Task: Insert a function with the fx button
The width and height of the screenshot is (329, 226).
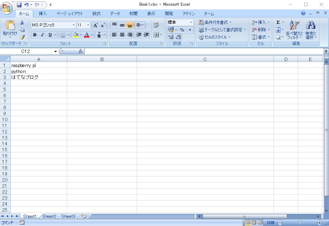Action: click(x=81, y=51)
